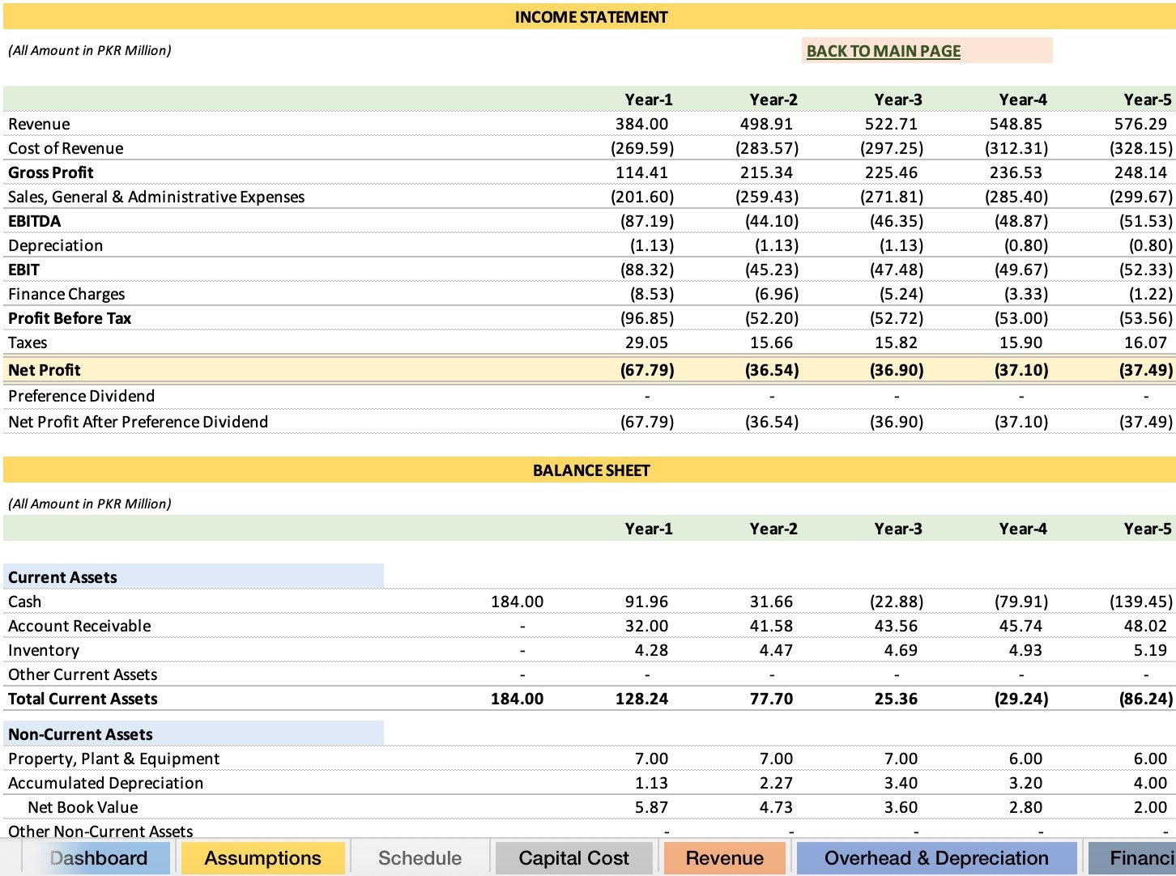The image size is (1176, 876).
Task: Open the Dashboard sheet tab
Action: [x=98, y=858]
